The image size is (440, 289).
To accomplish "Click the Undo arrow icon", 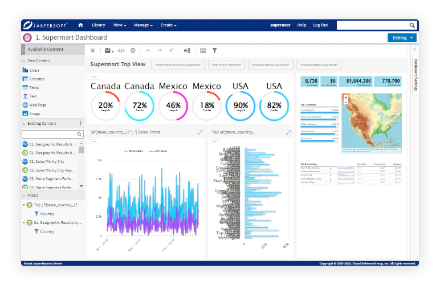I will point(148,51).
